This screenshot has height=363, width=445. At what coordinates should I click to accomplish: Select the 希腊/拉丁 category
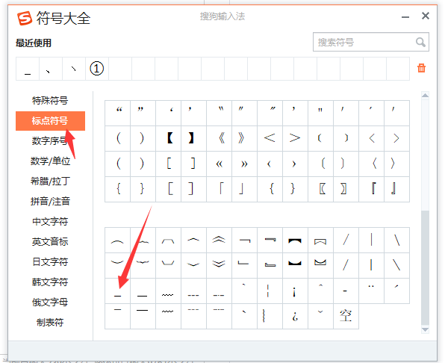(x=50, y=181)
